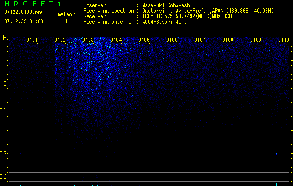
Task: Click the 0101 time marker
Action: coord(32,40)
